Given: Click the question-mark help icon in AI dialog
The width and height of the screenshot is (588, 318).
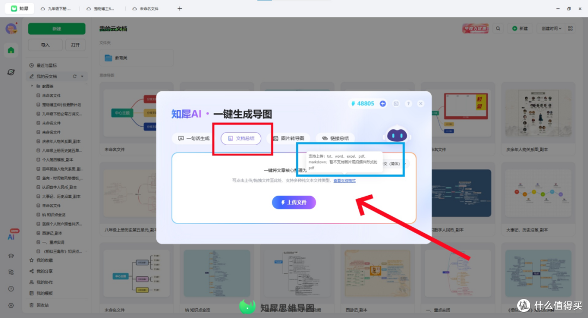Looking at the screenshot, I should coord(408,103).
